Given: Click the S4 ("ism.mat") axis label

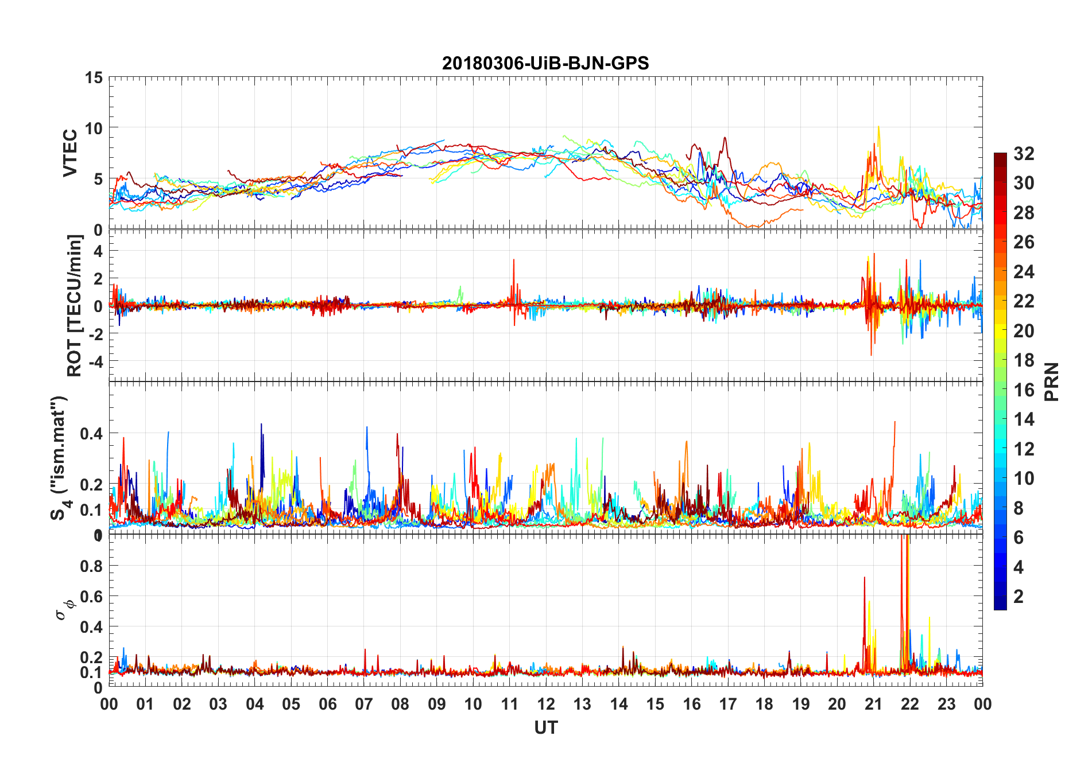Looking at the screenshot, I should click(x=60, y=458).
